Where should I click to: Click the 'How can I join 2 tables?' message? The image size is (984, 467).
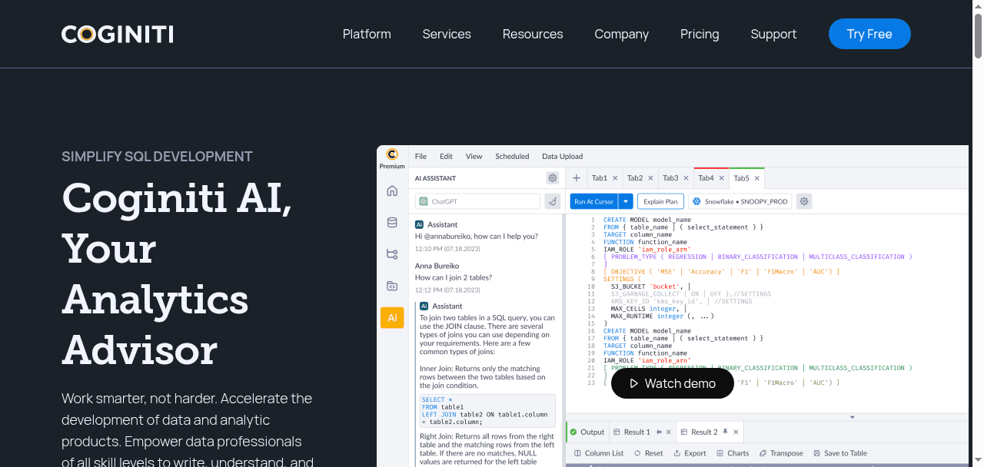(454, 277)
